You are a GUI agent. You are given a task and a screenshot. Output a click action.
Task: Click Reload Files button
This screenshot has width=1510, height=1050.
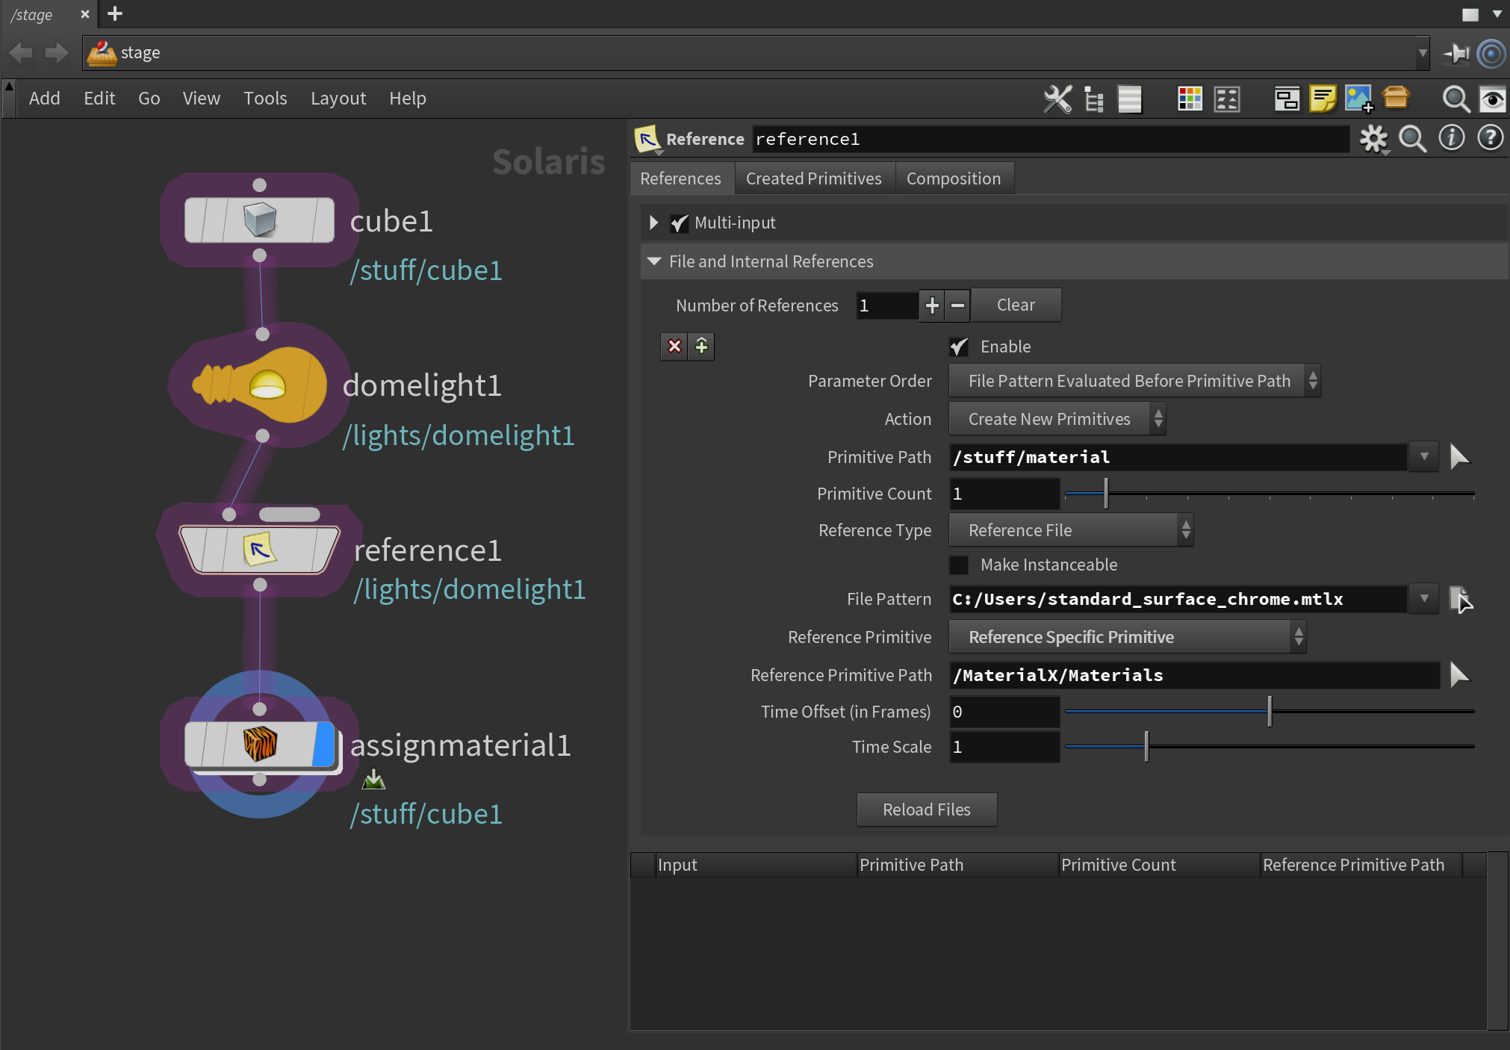pyautogui.click(x=927, y=810)
